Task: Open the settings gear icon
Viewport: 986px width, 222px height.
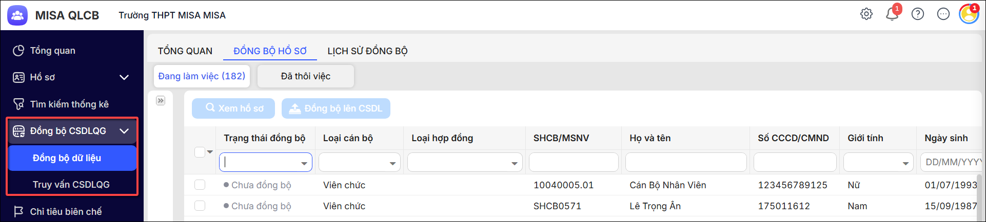Action: (x=866, y=14)
